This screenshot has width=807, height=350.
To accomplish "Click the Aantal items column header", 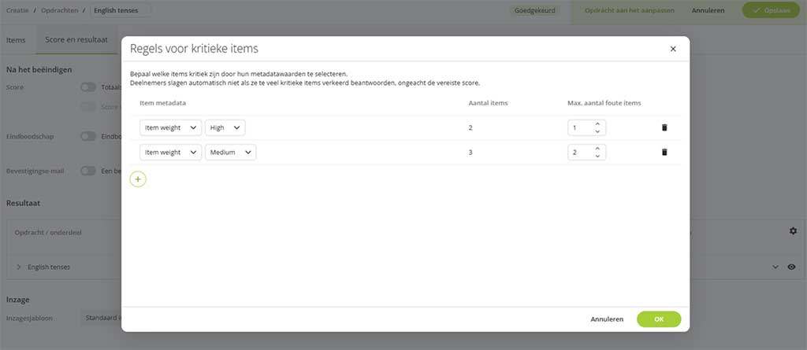I will (488, 103).
